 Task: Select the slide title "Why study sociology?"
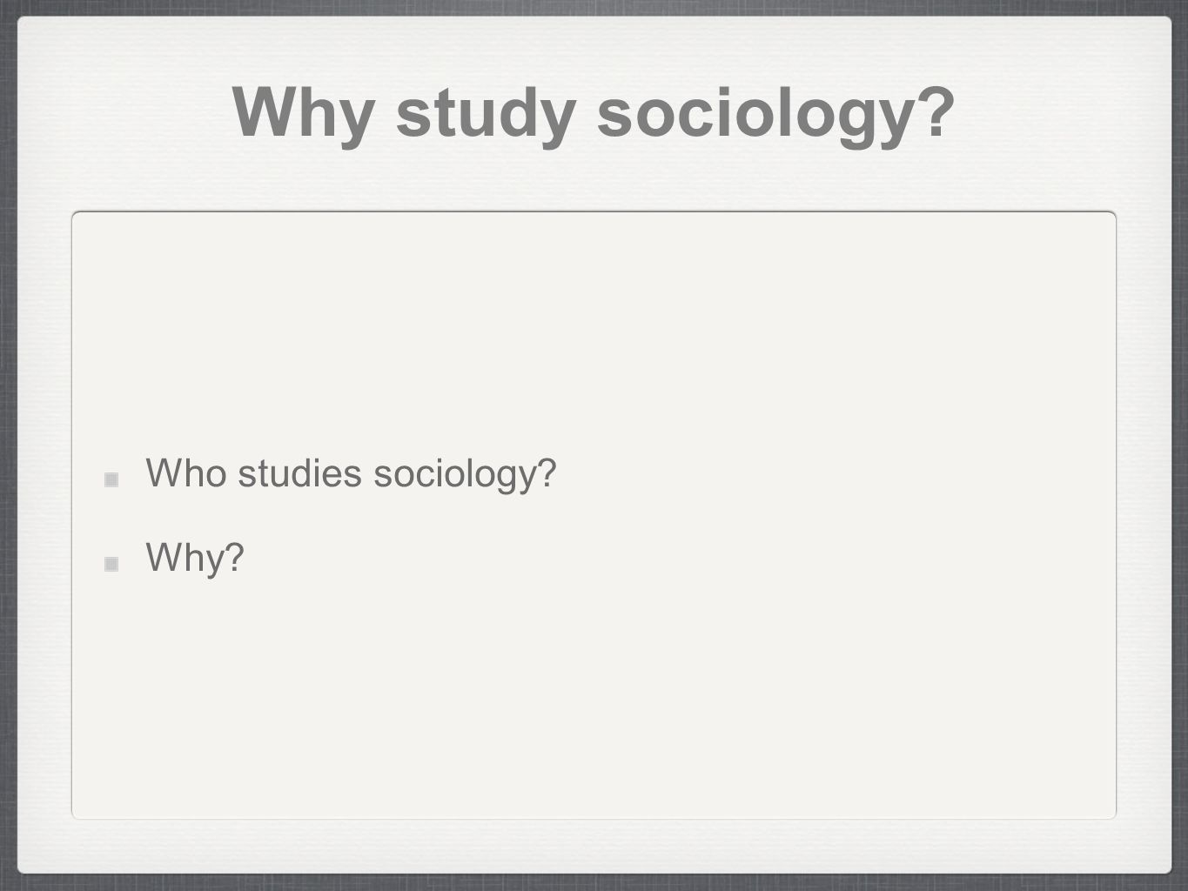(x=594, y=114)
